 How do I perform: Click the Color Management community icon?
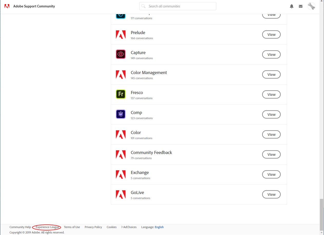click(x=121, y=75)
